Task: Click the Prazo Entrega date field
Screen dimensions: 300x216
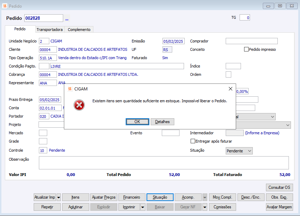Action: 50,99
